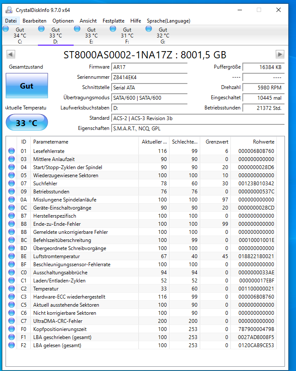Select the Beschleunigungssensor-Fehlerrate row
Image resolution: width=296 pixels, height=371 pixels.
141,264
